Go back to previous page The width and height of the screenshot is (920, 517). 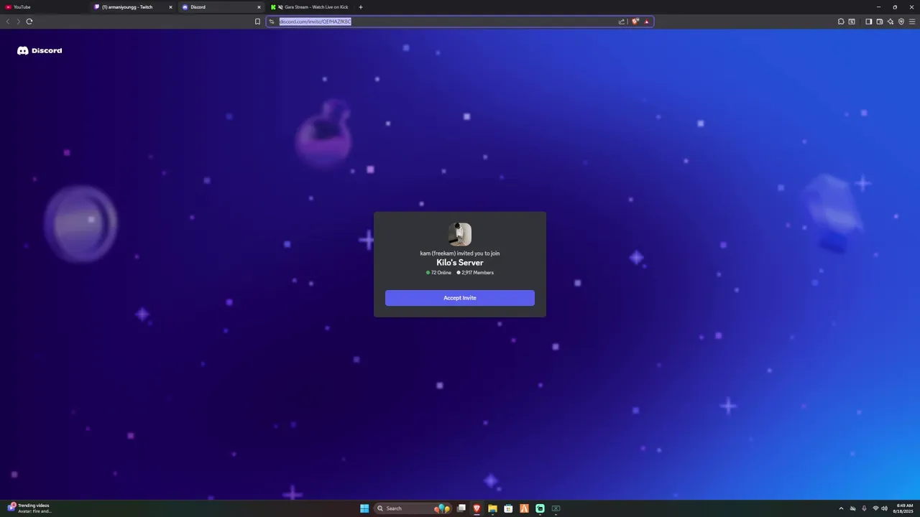click(8, 22)
